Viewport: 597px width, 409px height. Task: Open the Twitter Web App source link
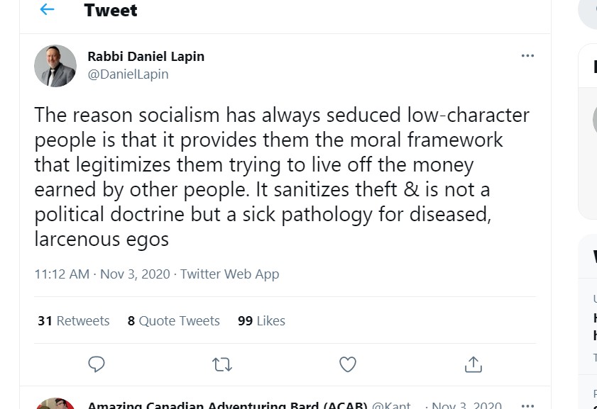coord(229,274)
